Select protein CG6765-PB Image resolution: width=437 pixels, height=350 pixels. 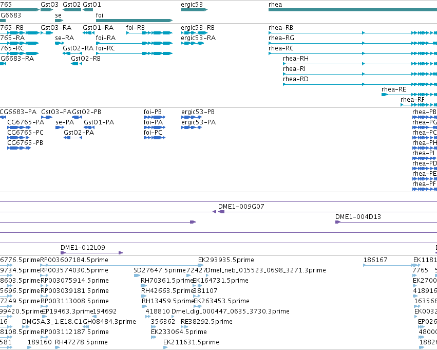[x=19, y=148]
